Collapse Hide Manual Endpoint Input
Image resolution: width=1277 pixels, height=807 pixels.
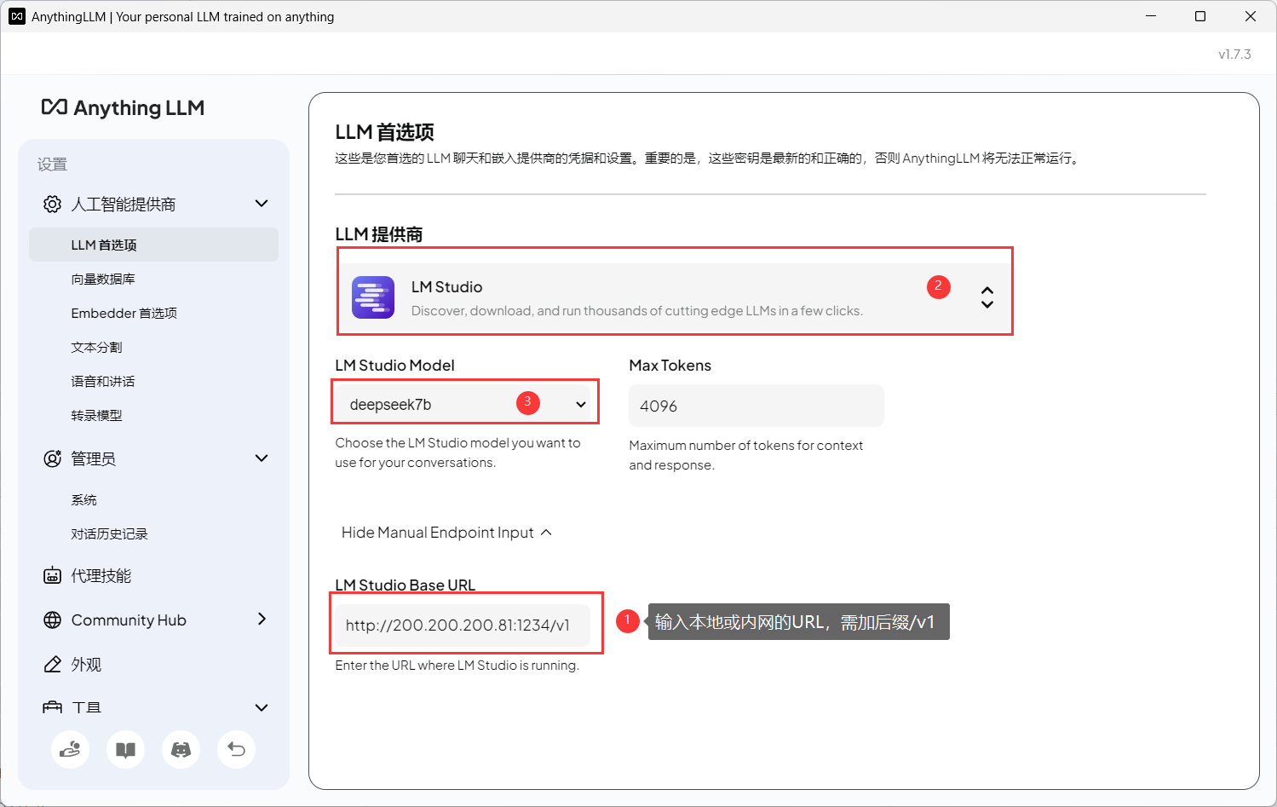pyautogui.click(x=446, y=532)
